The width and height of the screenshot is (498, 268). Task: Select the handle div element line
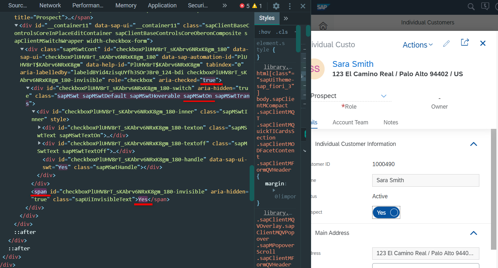[x=145, y=163]
